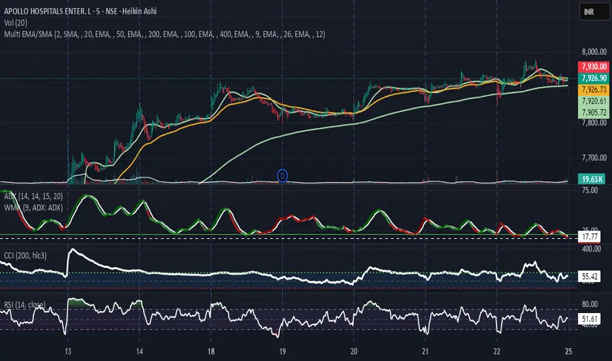This screenshot has height=361, width=612.
Task: Select the CCI (200, hlc3) legend
Action: 28,255
